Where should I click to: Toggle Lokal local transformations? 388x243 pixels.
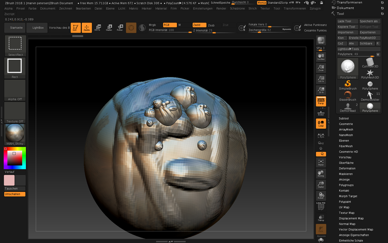[x=321, y=123]
